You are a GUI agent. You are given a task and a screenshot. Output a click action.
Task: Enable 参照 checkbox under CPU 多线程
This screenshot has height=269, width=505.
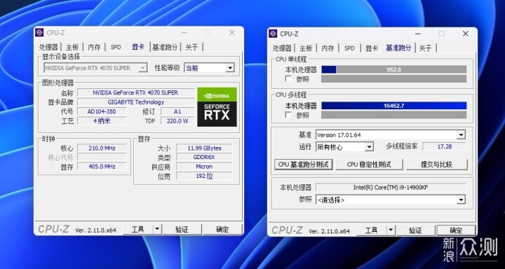coord(288,115)
